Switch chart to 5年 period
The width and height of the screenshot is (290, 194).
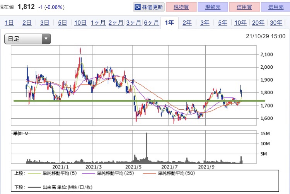point(222,23)
